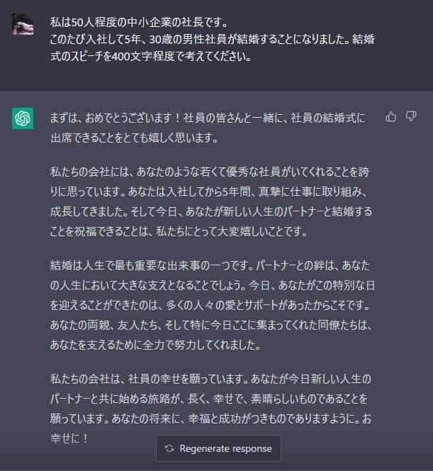Click the user profile avatar picture

[x=23, y=24]
